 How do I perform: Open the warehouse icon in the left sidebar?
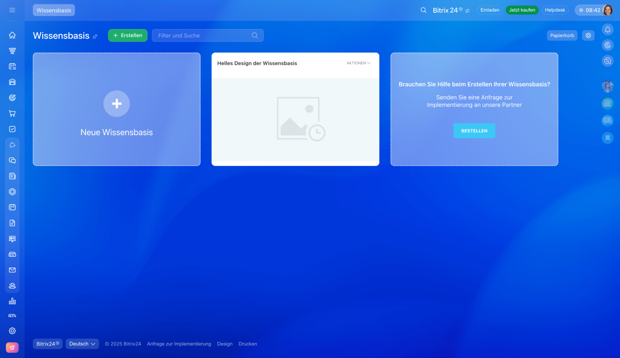coord(12,82)
